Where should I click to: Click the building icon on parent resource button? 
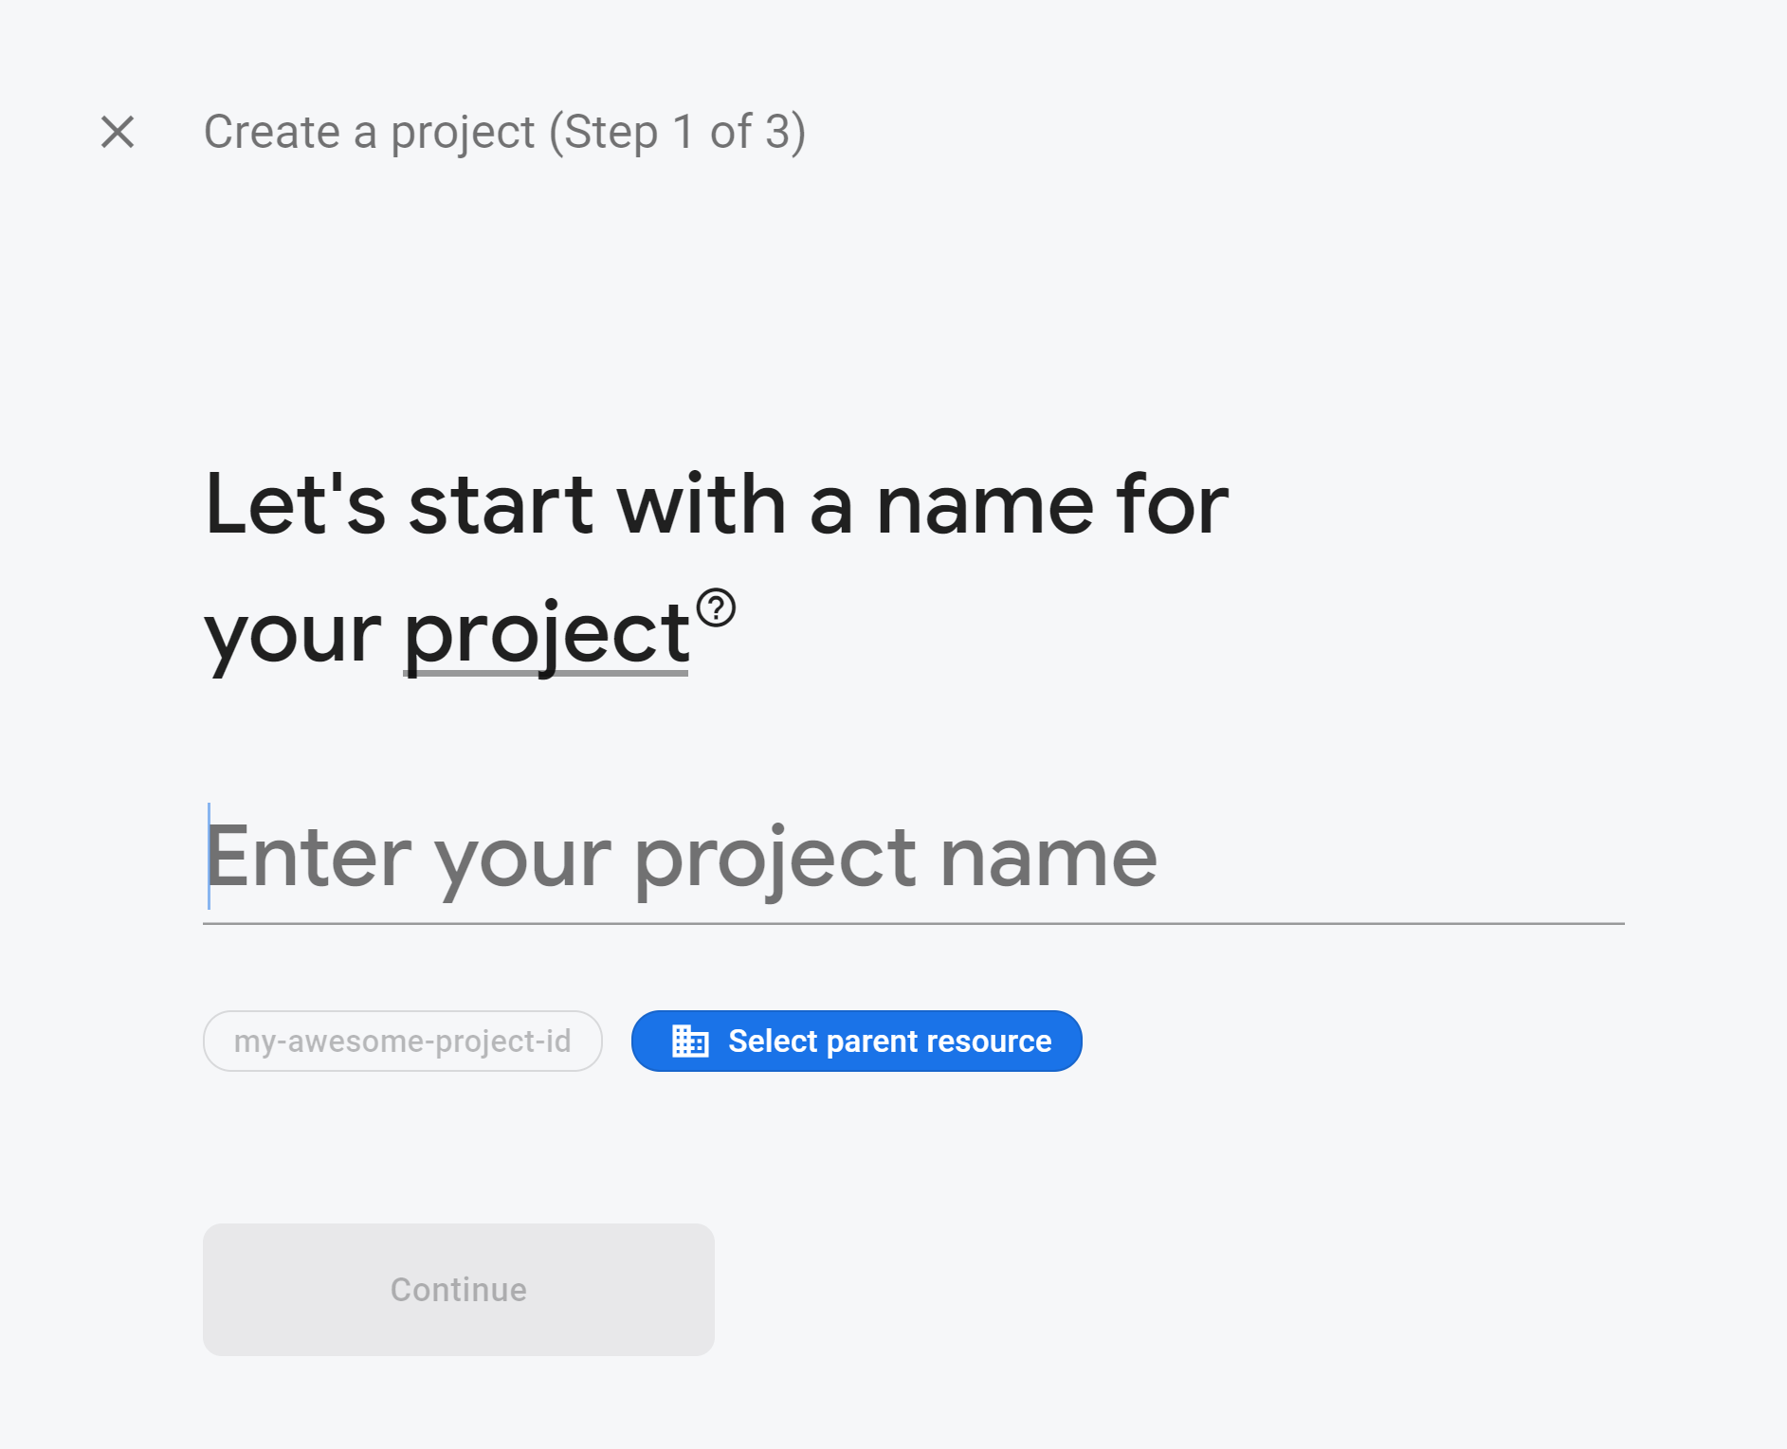[690, 1041]
